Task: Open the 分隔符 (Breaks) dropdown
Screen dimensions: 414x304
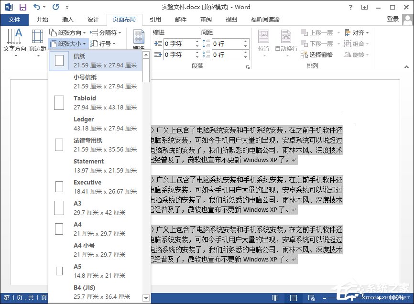Action: [104, 33]
